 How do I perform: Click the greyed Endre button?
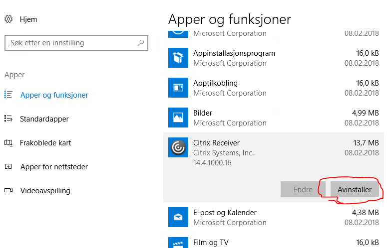click(x=303, y=189)
